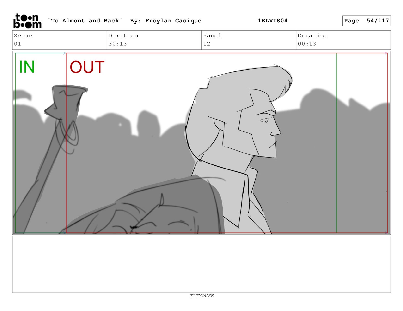The image size is (403, 311).
Task: Select the green IN camera label
Action: click(27, 67)
